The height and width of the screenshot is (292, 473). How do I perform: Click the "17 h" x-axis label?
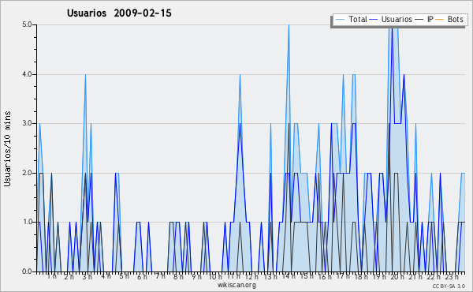click(343, 276)
